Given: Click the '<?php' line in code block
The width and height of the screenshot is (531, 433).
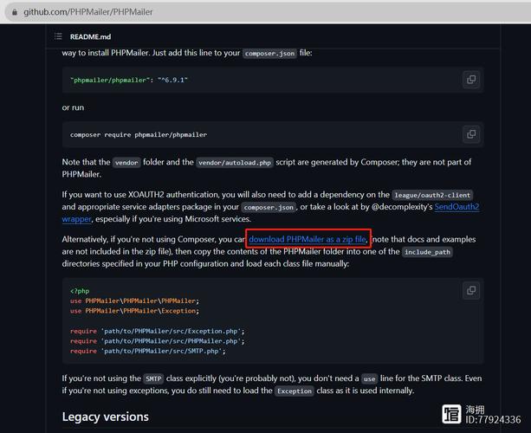Looking at the screenshot, I should click(80, 291).
